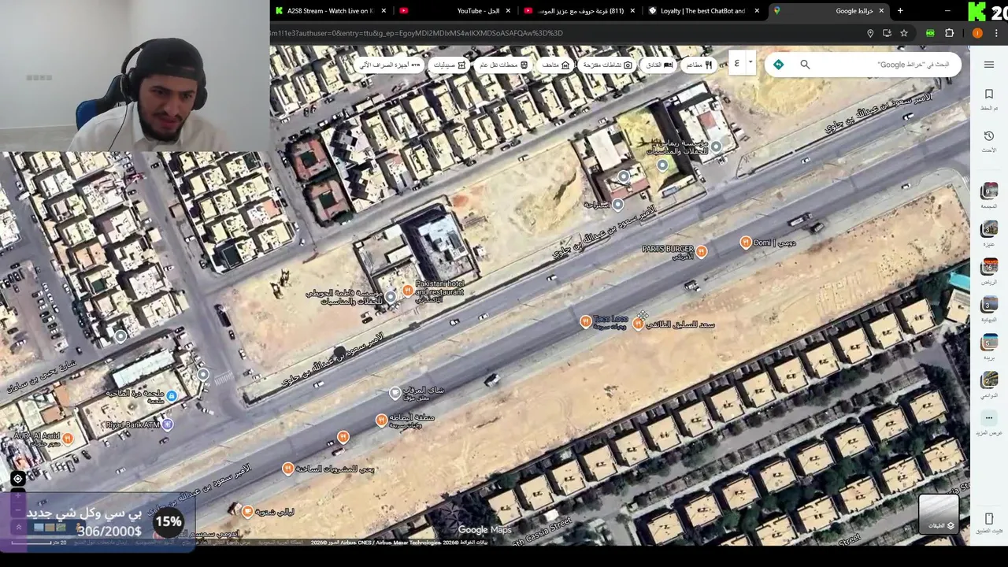Select the ATMs (أجهزة الصراف الآلي) chip
The width and height of the screenshot is (1008, 567).
389,65
